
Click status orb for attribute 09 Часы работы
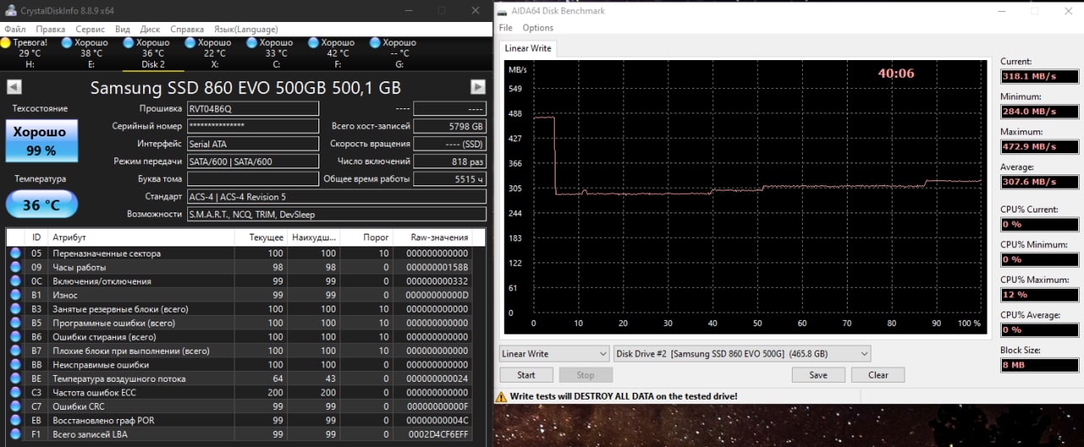pyautogui.click(x=15, y=267)
